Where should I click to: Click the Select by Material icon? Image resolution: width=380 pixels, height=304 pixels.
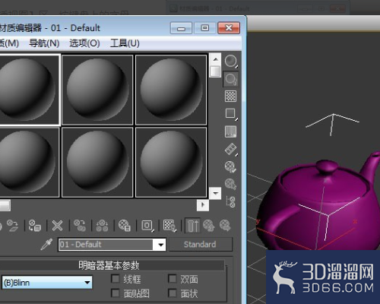tap(231, 184)
